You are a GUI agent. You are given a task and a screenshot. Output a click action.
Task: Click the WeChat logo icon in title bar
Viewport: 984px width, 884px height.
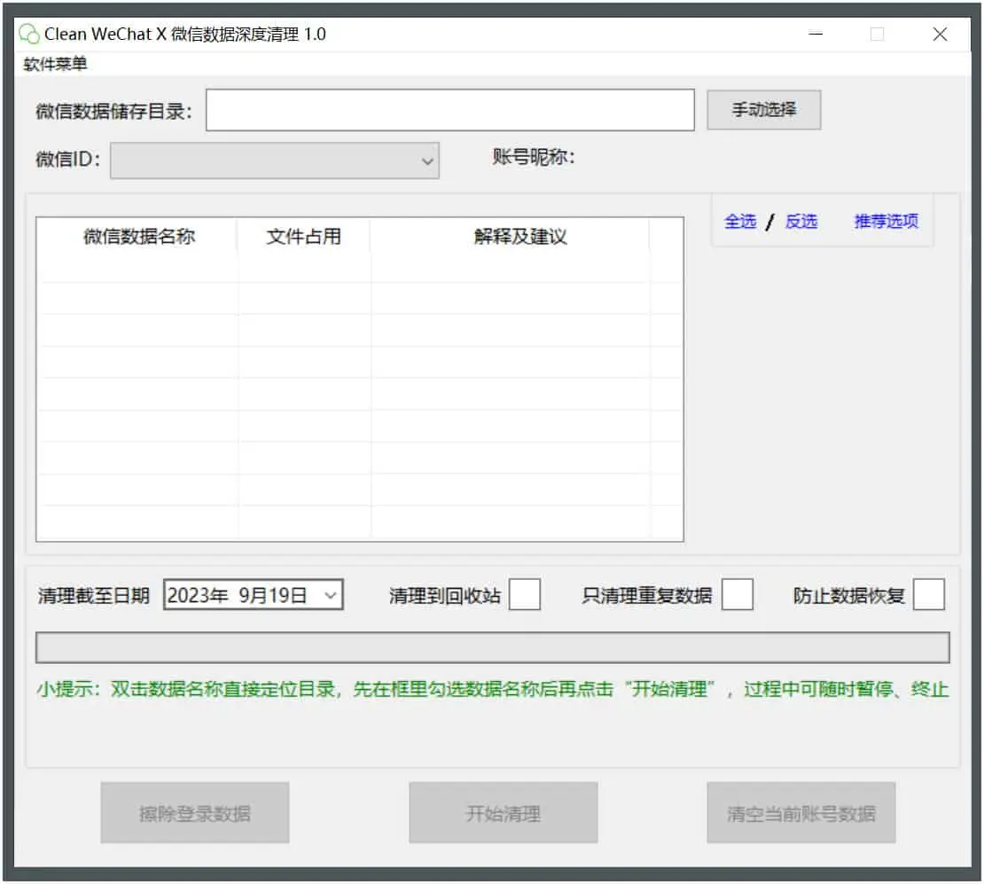[29, 35]
